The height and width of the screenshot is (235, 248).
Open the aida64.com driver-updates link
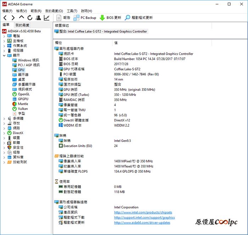(x=142, y=223)
